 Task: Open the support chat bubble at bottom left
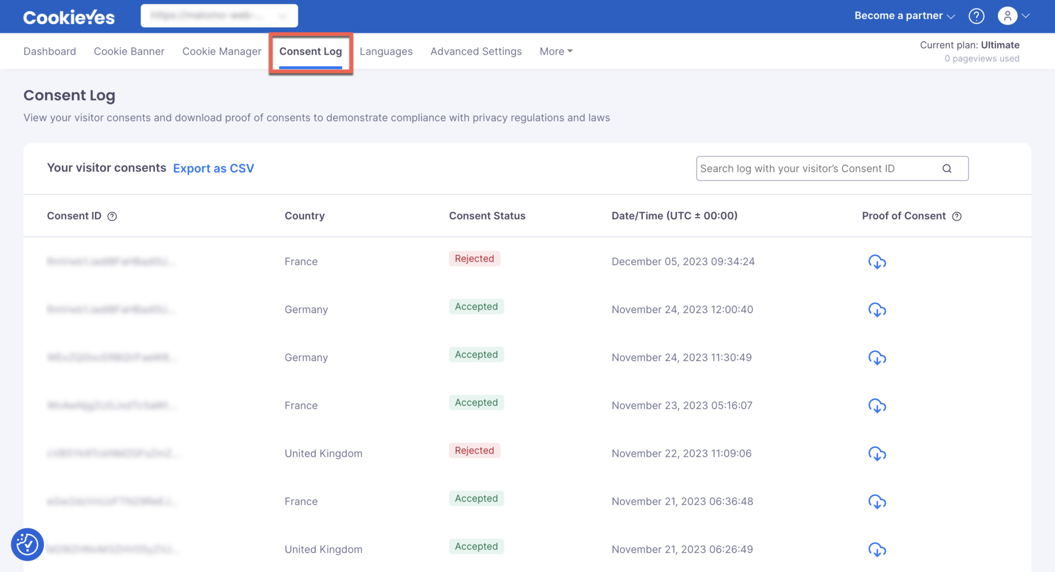click(x=27, y=544)
